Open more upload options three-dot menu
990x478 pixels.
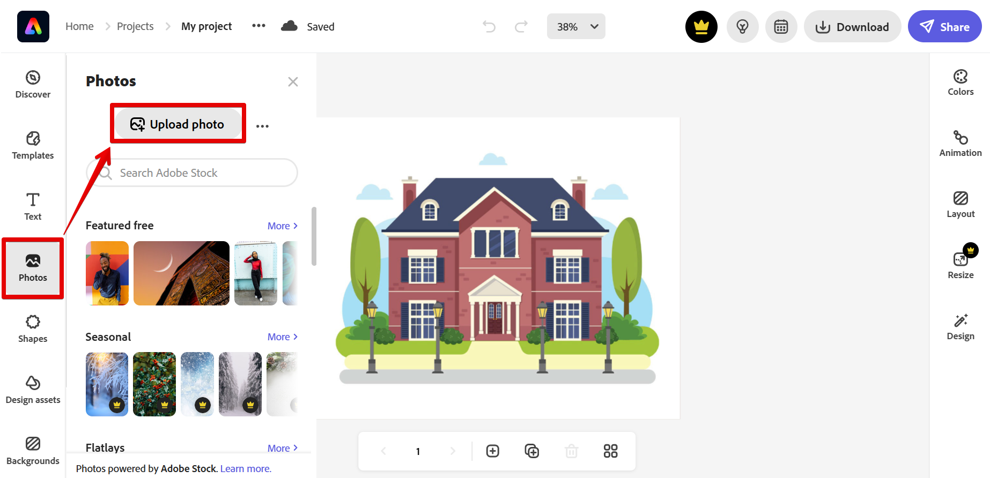262,126
